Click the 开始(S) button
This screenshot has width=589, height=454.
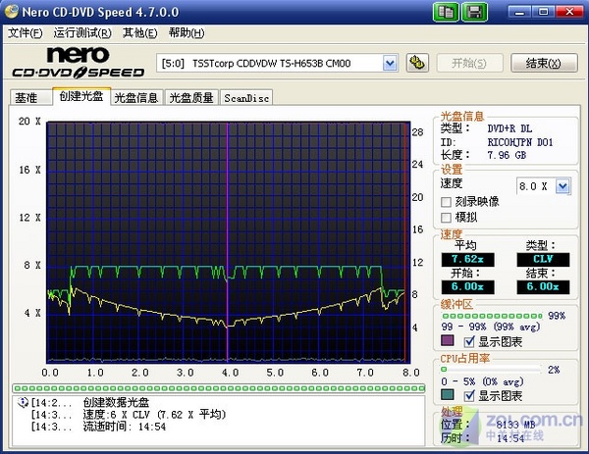(x=469, y=63)
